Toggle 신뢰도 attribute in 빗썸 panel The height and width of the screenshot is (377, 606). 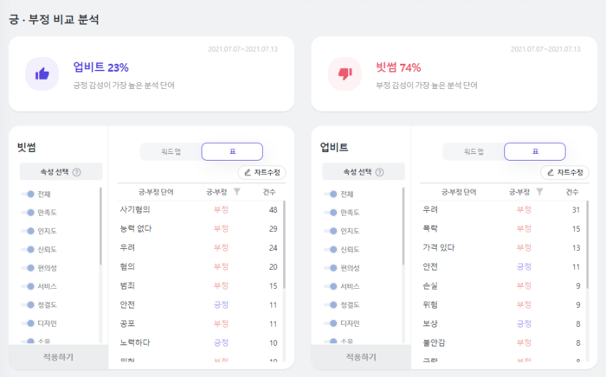click(28, 249)
